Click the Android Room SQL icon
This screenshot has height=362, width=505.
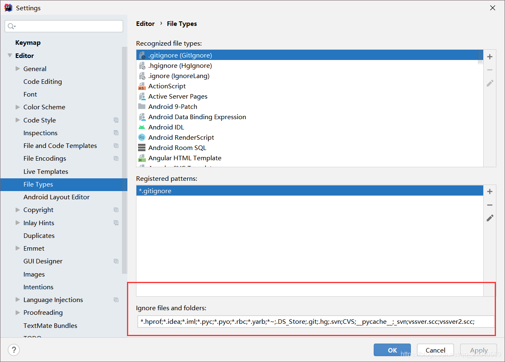(142, 148)
